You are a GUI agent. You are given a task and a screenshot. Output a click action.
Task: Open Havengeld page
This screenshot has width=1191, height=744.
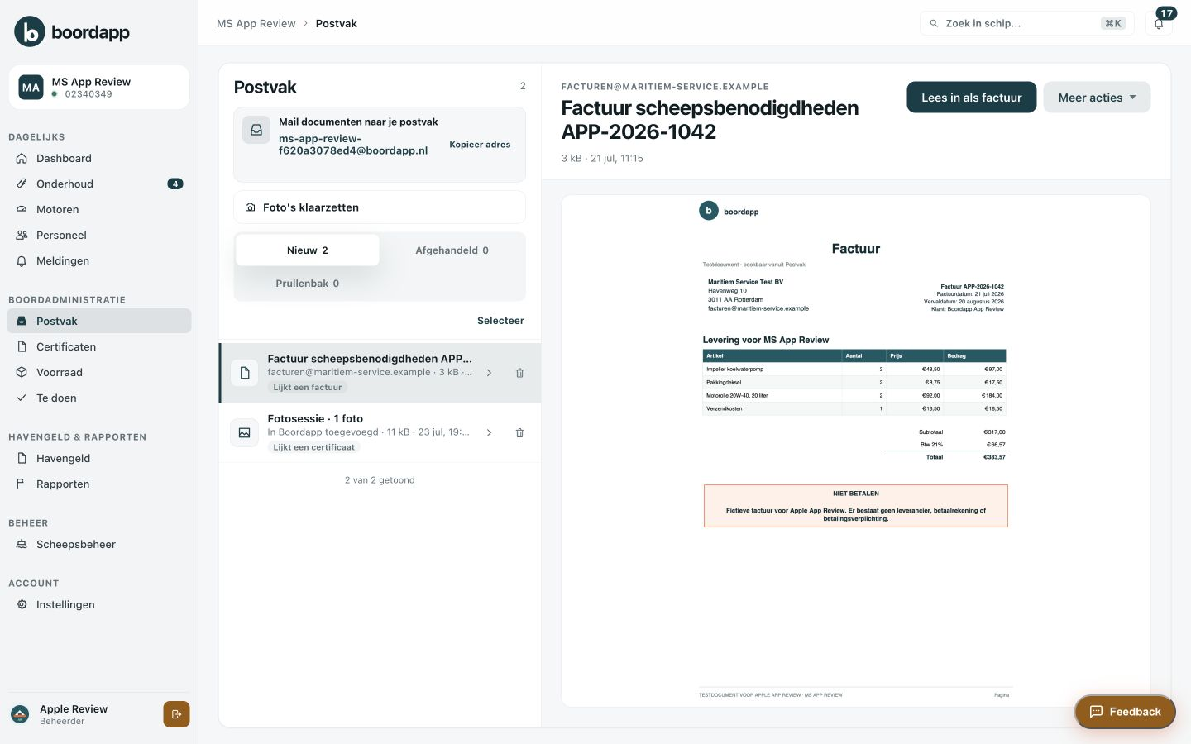(99, 458)
